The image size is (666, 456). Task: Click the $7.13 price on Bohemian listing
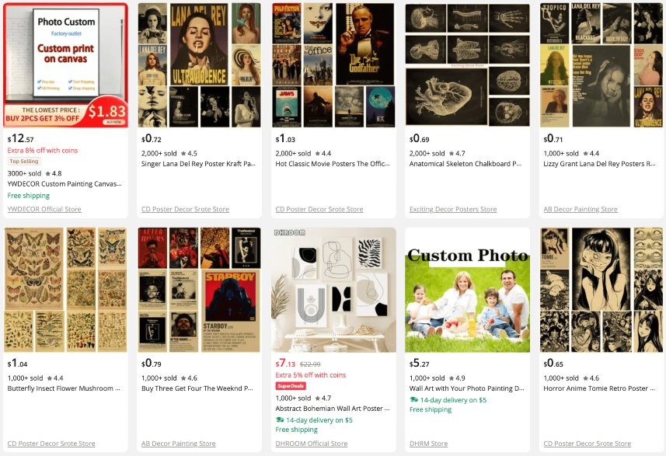coord(285,364)
